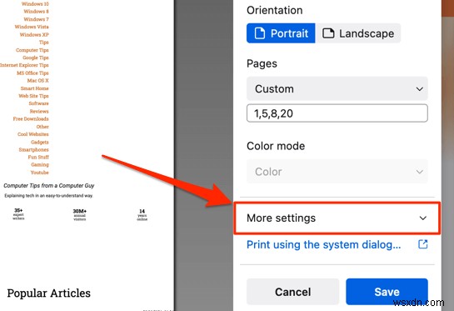This screenshot has height=311, width=454.
Task: Click the Smart Home link
Action: 34,88
